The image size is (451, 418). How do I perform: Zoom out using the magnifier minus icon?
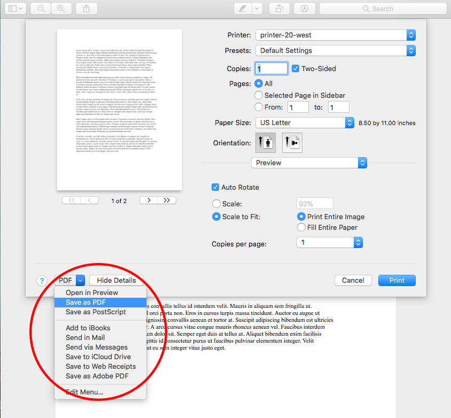41,9
